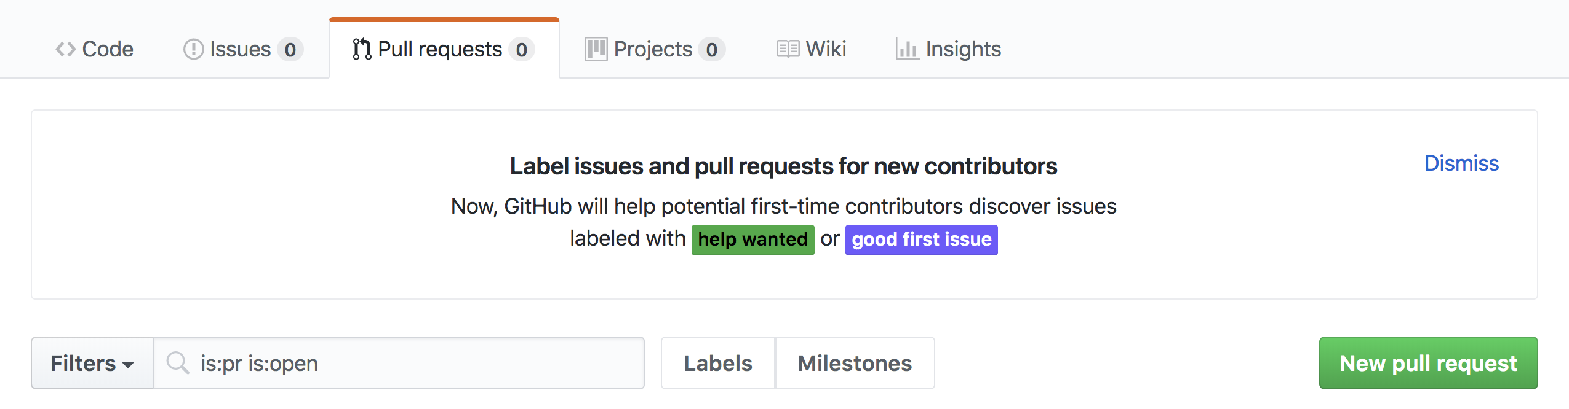Click the Issues exclamation circle icon
The width and height of the screenshot is (1569, 409).
tap(193, 49)
